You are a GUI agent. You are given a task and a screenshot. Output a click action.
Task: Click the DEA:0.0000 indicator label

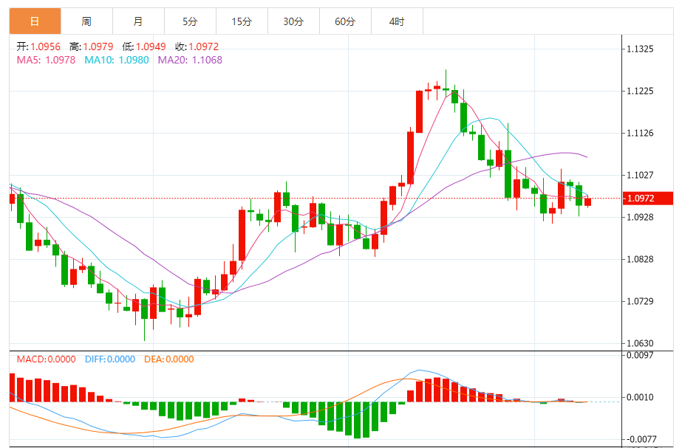point(169,359)
